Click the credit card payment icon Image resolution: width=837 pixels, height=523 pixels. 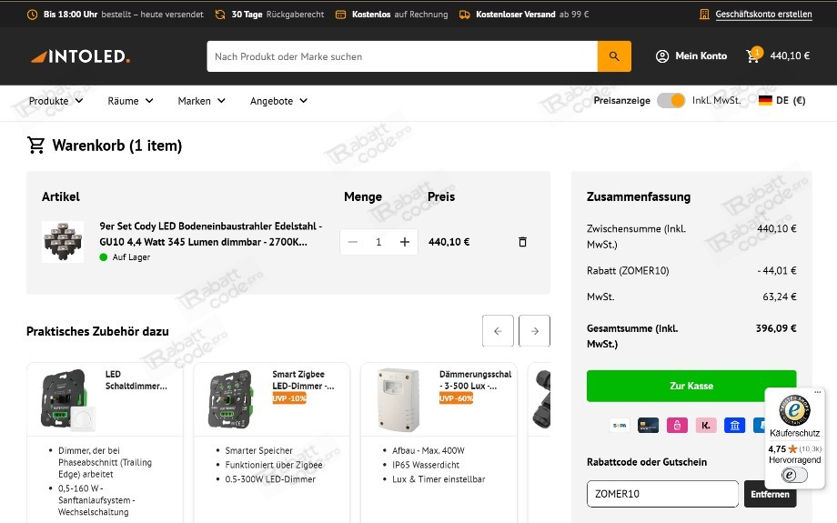[648, 426]
